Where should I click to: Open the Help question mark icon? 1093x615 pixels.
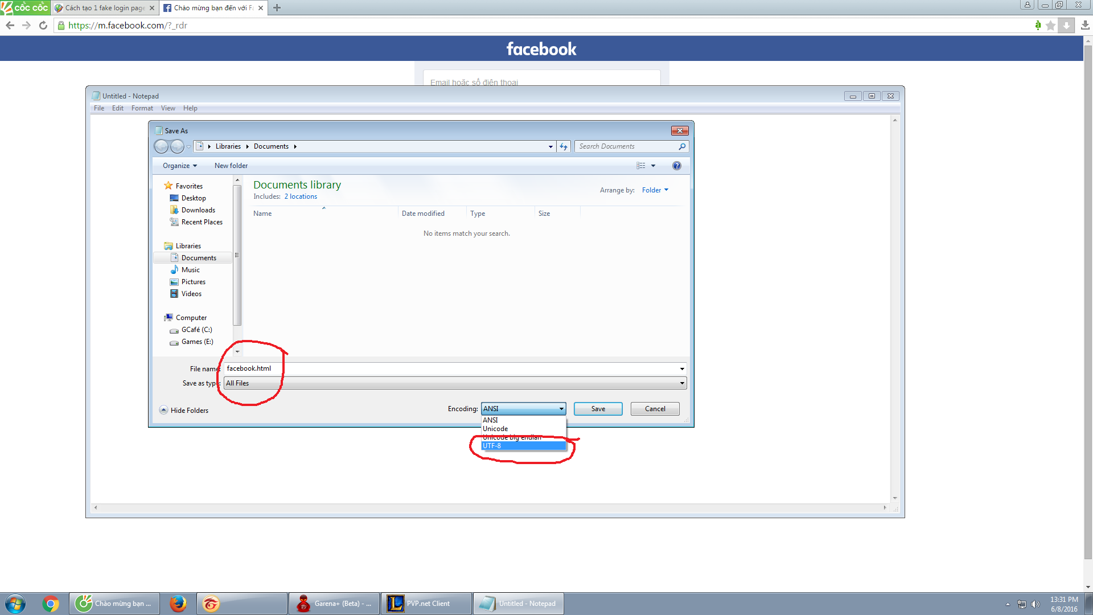676,166
